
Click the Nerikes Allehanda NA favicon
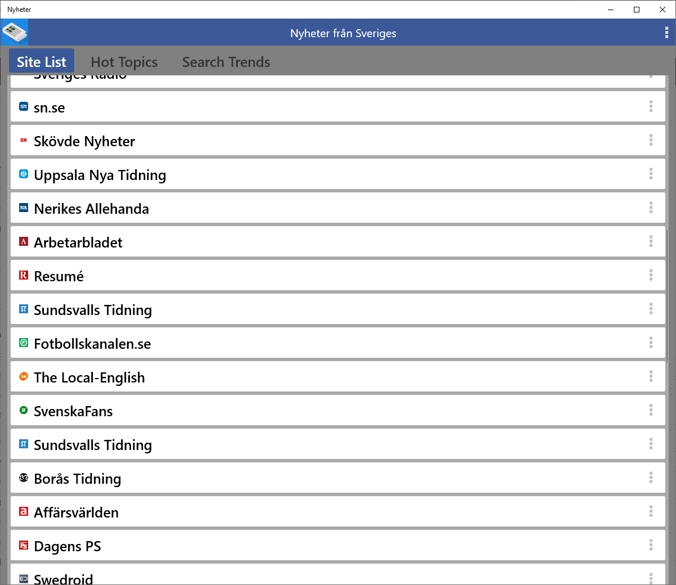coord(24,208)
